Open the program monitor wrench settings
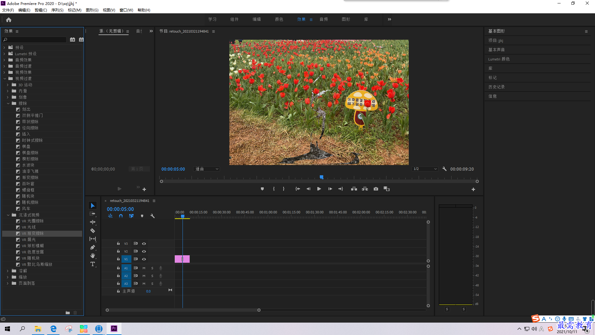 click(x=444, y=169)
